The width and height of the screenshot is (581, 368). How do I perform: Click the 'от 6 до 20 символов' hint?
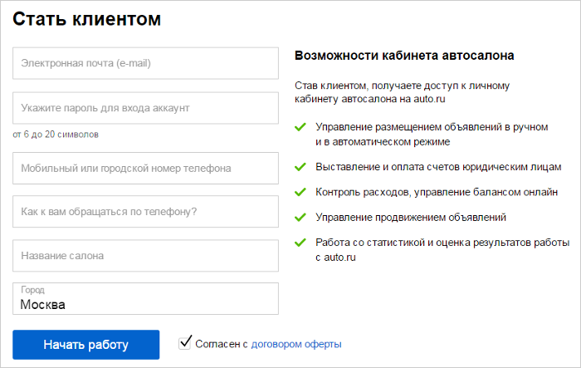click(56, 134)
